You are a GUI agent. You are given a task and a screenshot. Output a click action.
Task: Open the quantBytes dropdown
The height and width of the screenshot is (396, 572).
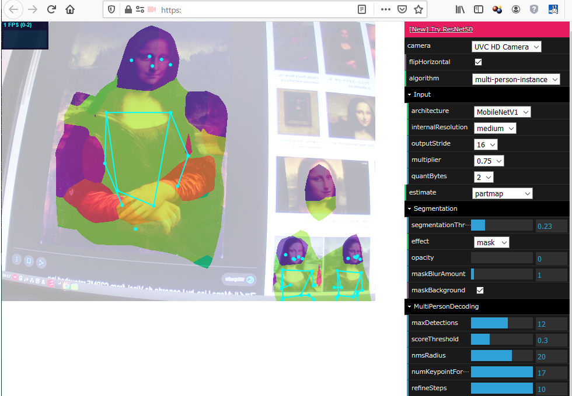(x=484, y=177)
